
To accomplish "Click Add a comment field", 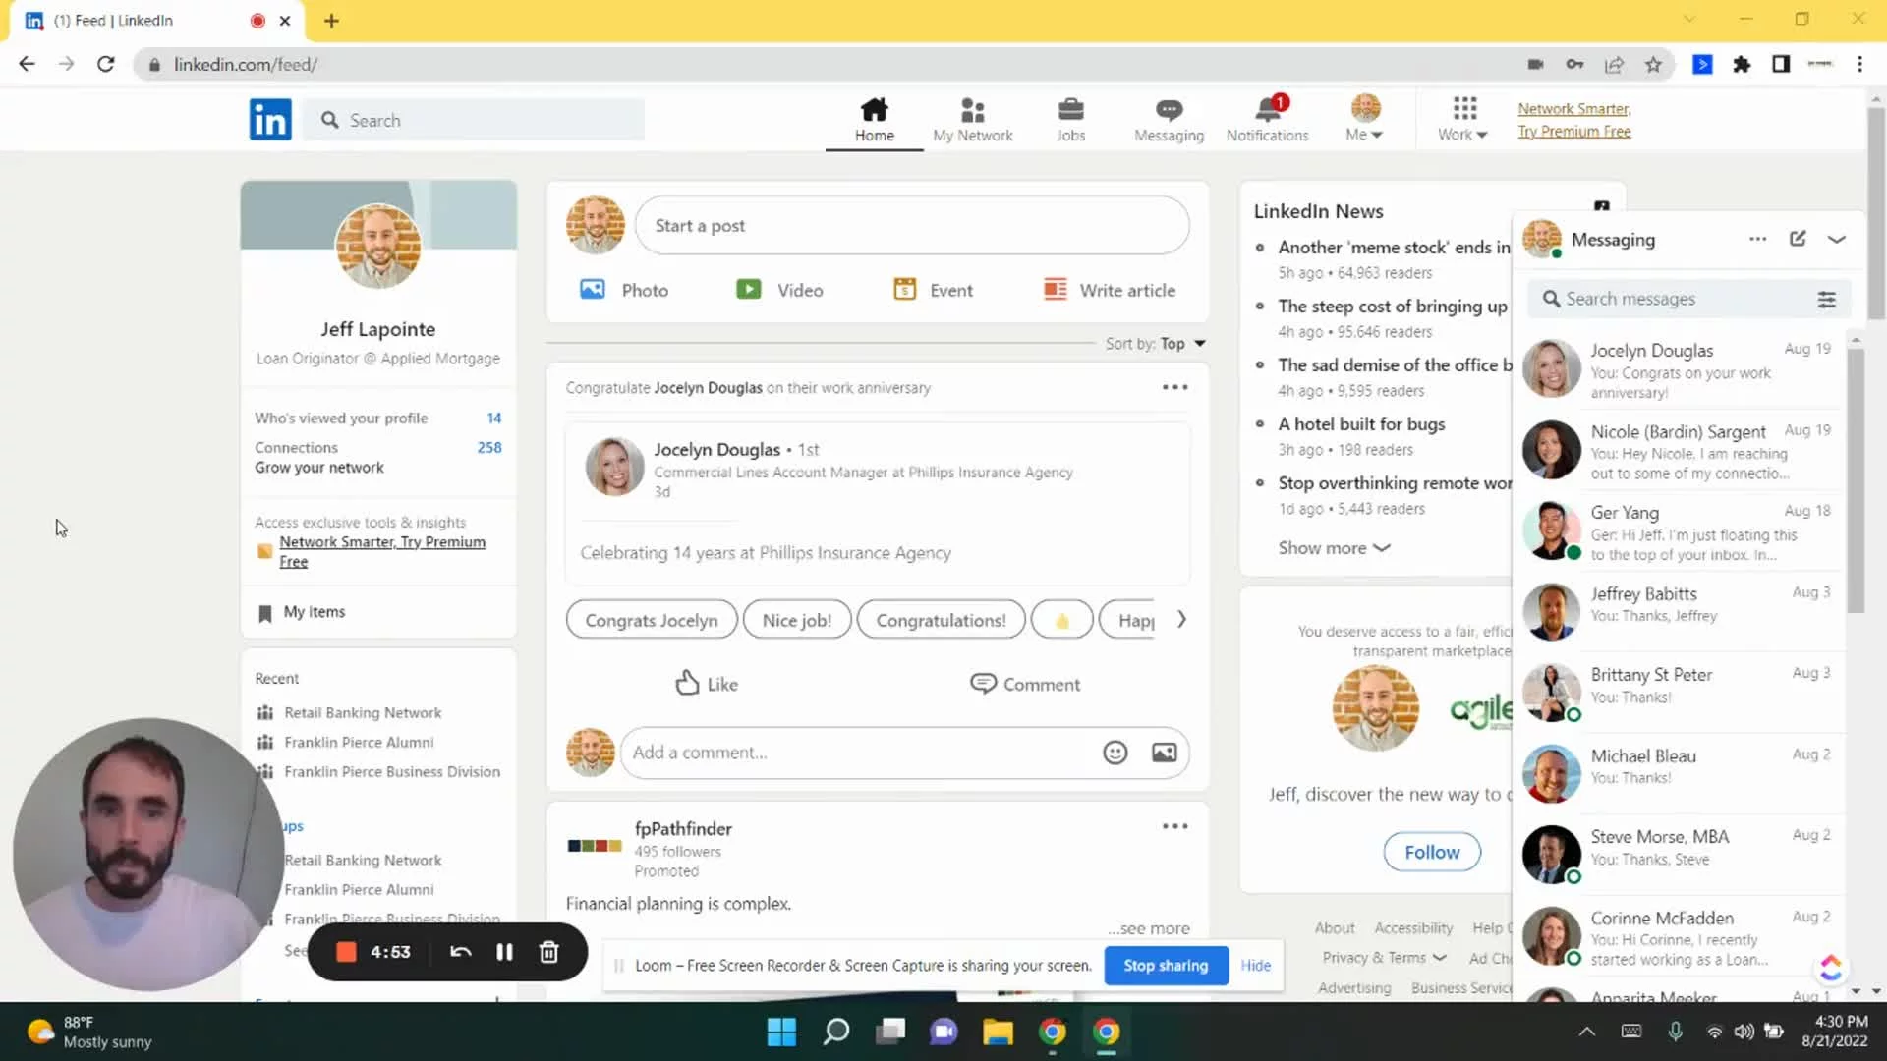I will pyautogui.click(x=904, y=753).
